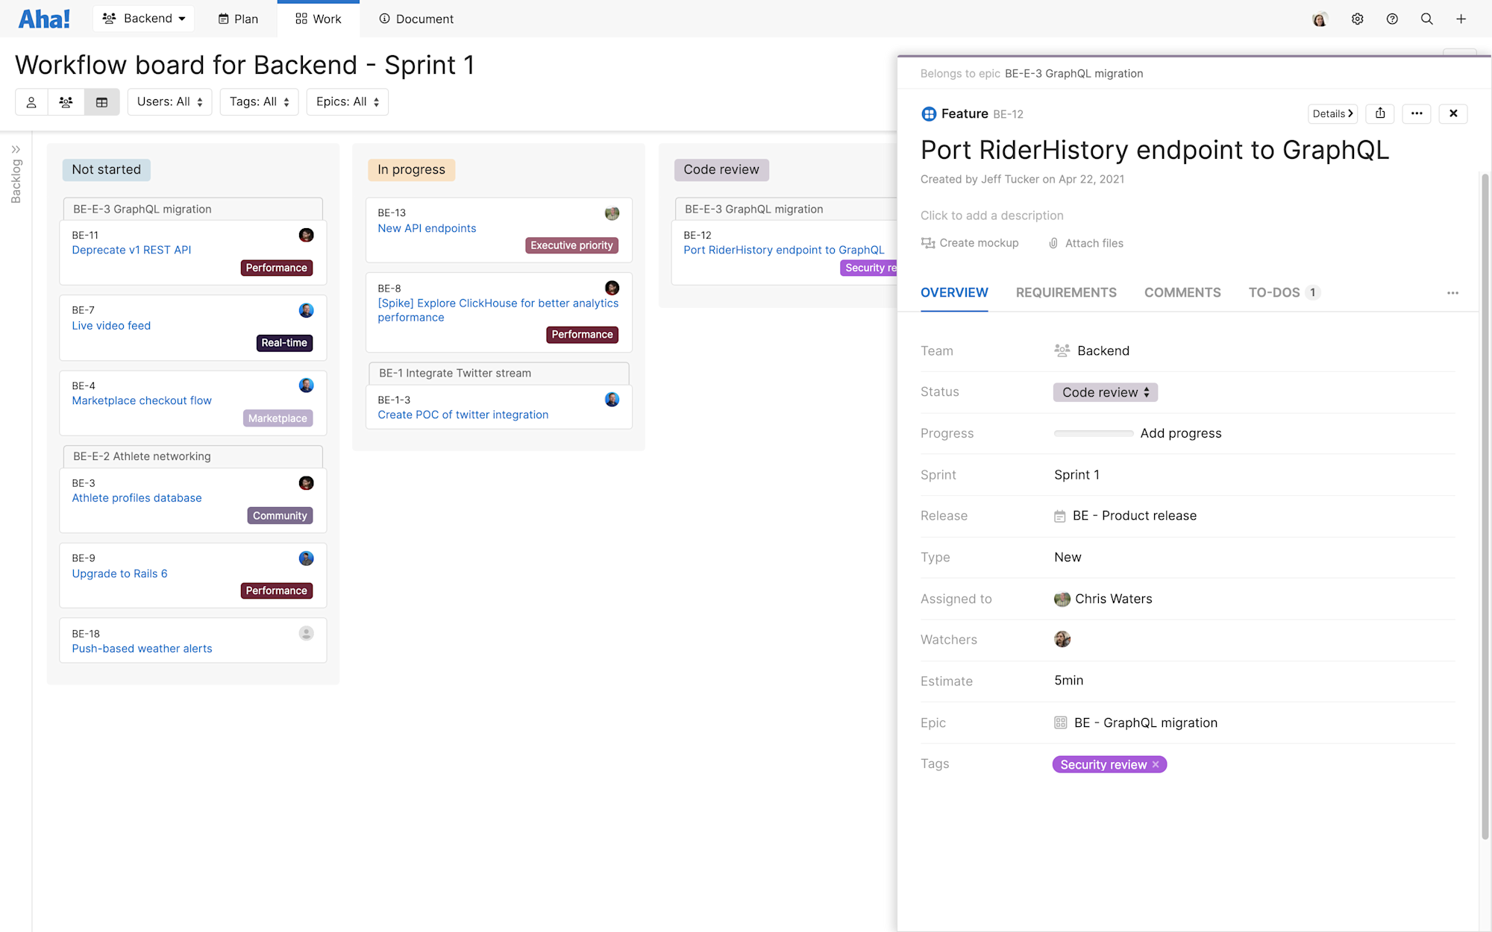This screenshot has width=1492, height=932.
Task: Open the more options ellipsis beside share
Action: [1417, 113]
